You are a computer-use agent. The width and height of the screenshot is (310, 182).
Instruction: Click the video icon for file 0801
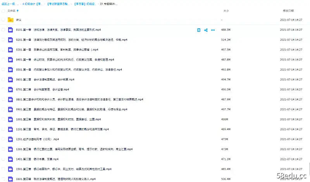pos(10,99)
